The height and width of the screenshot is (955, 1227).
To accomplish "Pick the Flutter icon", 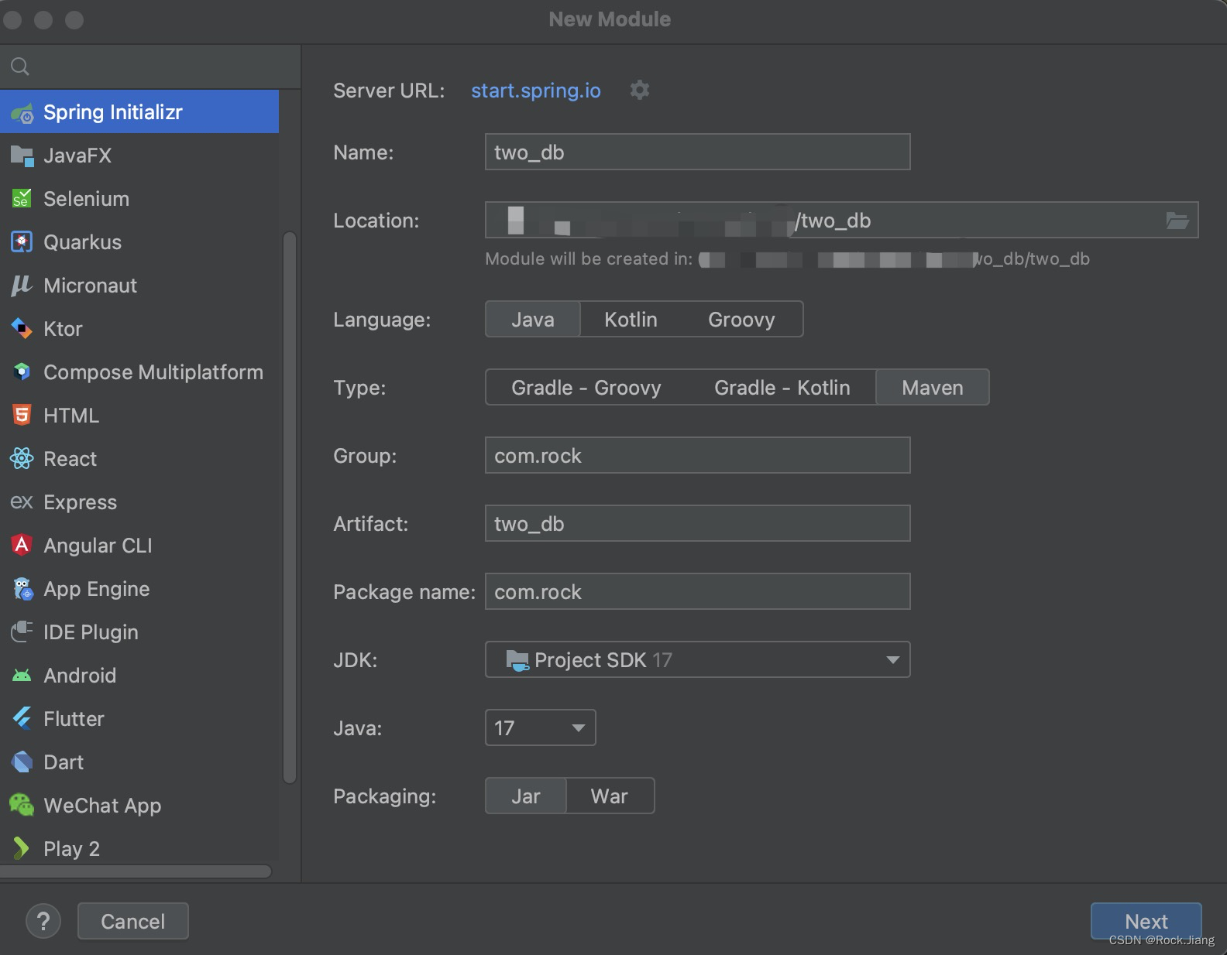I will [22, 719].
